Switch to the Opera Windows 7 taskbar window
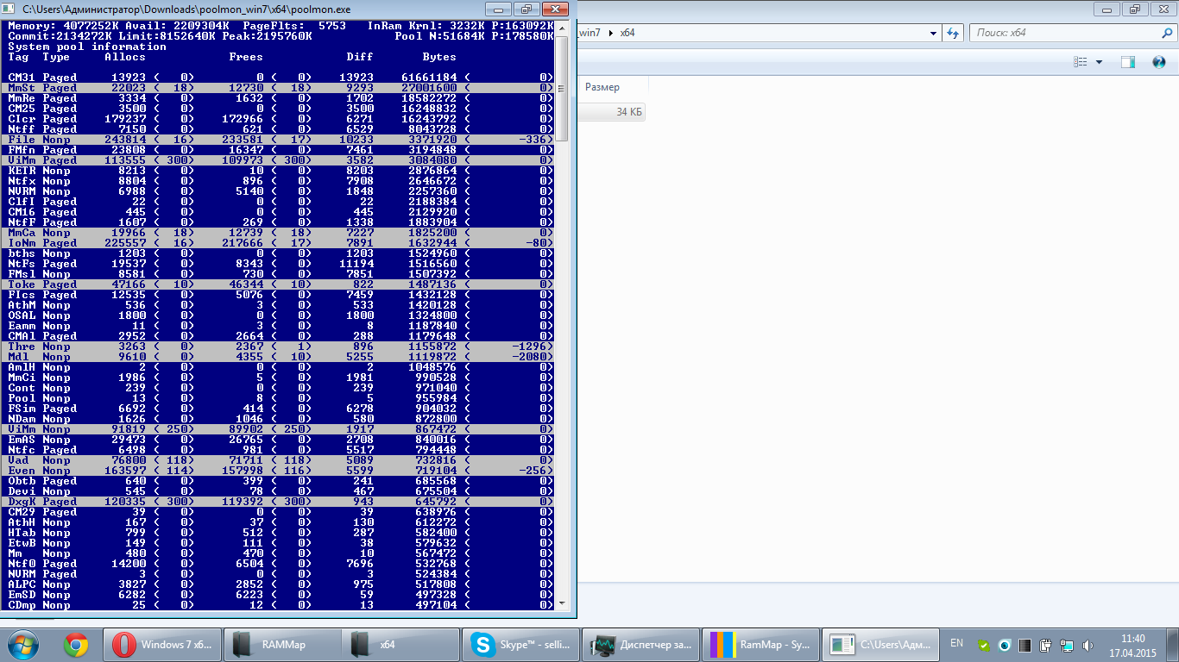Viewport: 1179px width, 662px height. click(x=161, y=644)
